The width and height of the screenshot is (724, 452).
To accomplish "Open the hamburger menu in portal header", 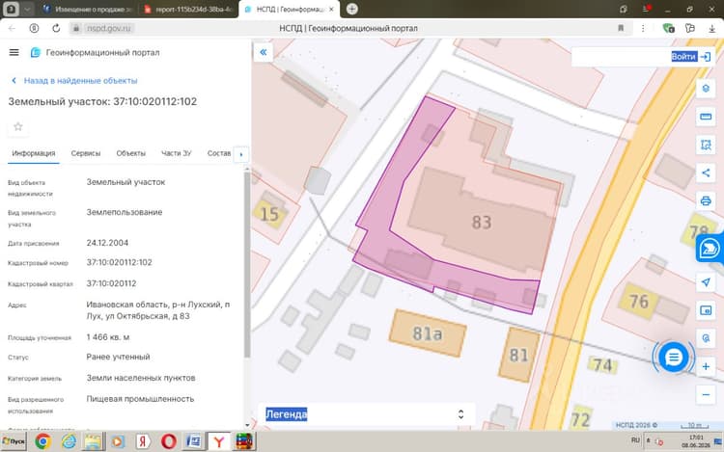I will (14, 53).
